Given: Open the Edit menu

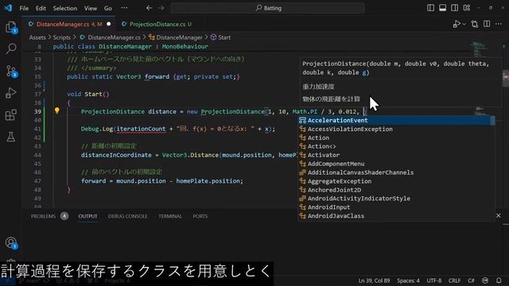Looking at the screenshot, I should [x=41, y=8].
